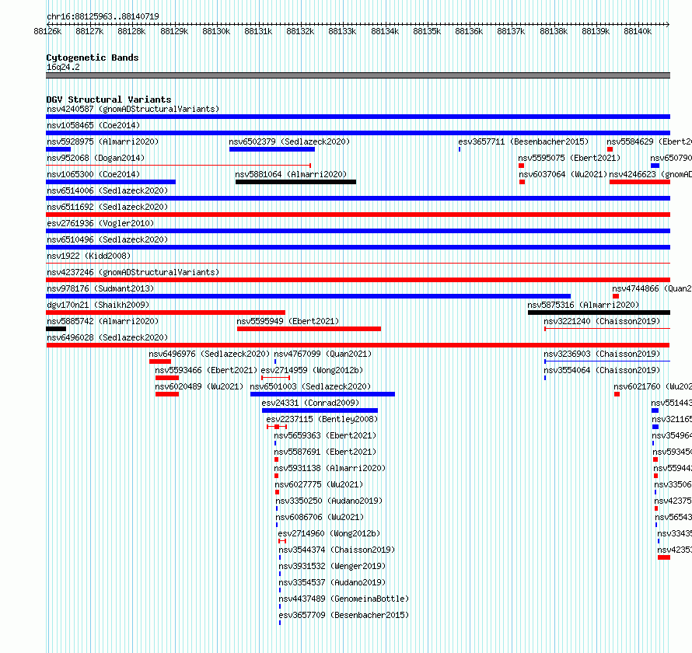The height and width of the screenshot is (653, 692).
Task: Click the 88136k ruler tick label
Action: (x=469, y=31)
